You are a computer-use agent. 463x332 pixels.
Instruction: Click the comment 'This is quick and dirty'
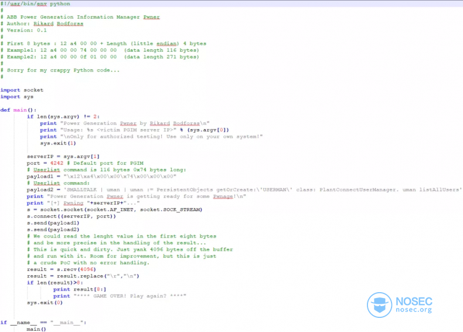130,249
